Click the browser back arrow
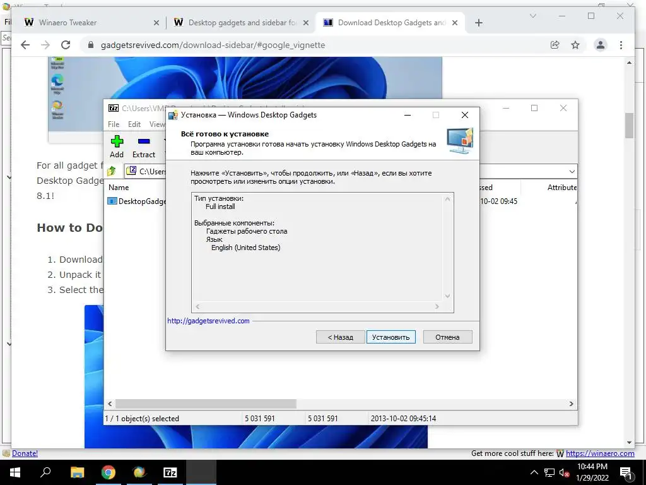Viewport: 646px width, 485px height. click(25, 45)
